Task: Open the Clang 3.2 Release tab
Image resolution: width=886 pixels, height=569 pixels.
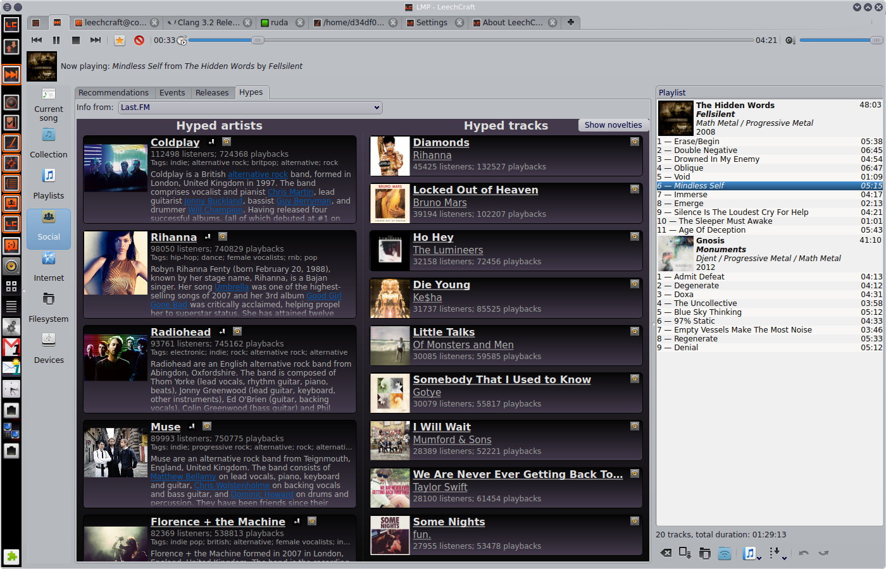Action: click(x=208, y=22)
